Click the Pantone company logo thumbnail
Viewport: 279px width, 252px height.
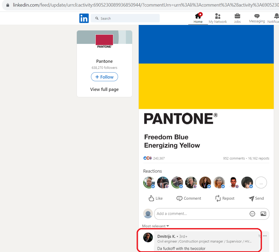[104, 42]
